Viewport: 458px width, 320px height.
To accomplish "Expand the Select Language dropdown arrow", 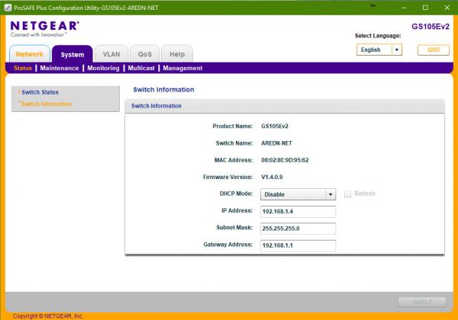I will coord(396,50).
